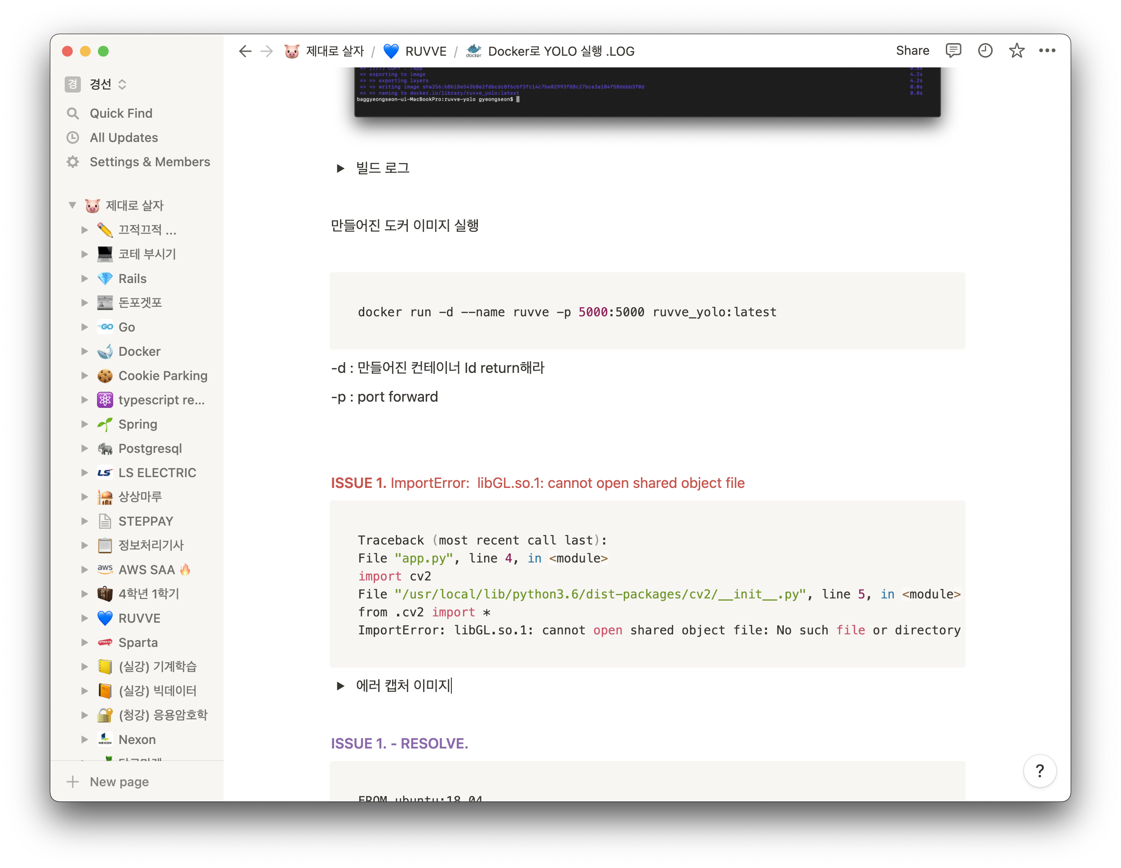Click the Settings & Members gear icon
Image resolution: width=1121 pixels, height=868 pixels.
tap(73, 162)
